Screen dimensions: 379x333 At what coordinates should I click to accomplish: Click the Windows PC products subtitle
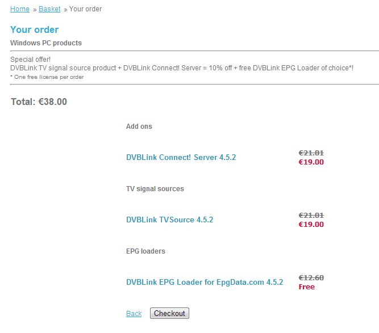click(x=46, y=43)
